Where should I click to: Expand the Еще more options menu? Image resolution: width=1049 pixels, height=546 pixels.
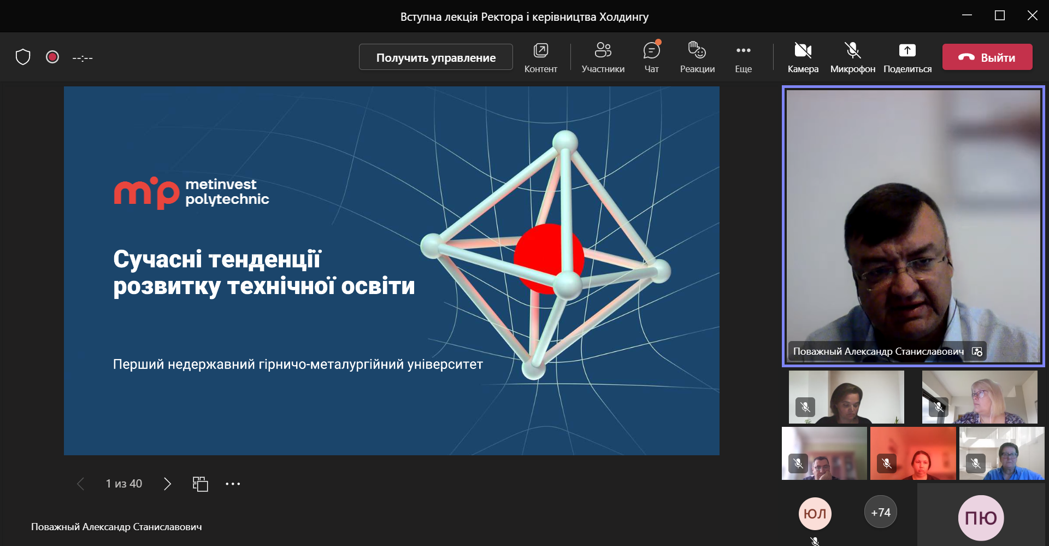point(743,57)
